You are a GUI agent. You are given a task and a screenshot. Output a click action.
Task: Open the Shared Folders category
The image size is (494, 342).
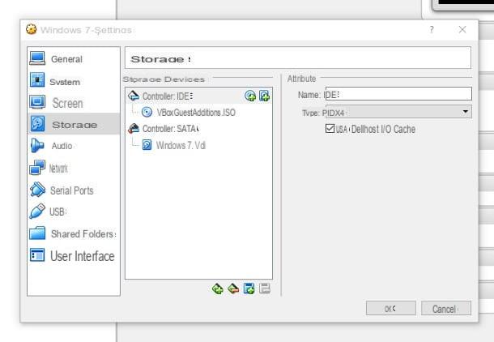(x=74, y=234)
